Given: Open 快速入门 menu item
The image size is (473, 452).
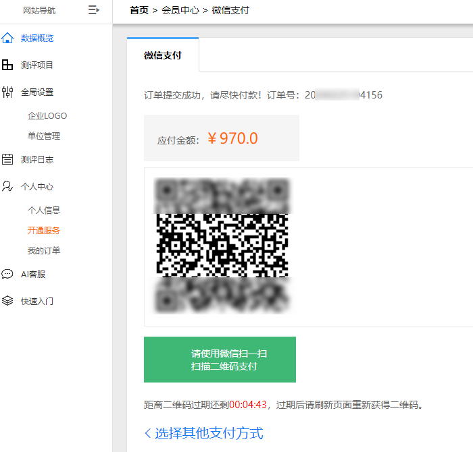Looking at the screenshot, I should pos(37,301).
